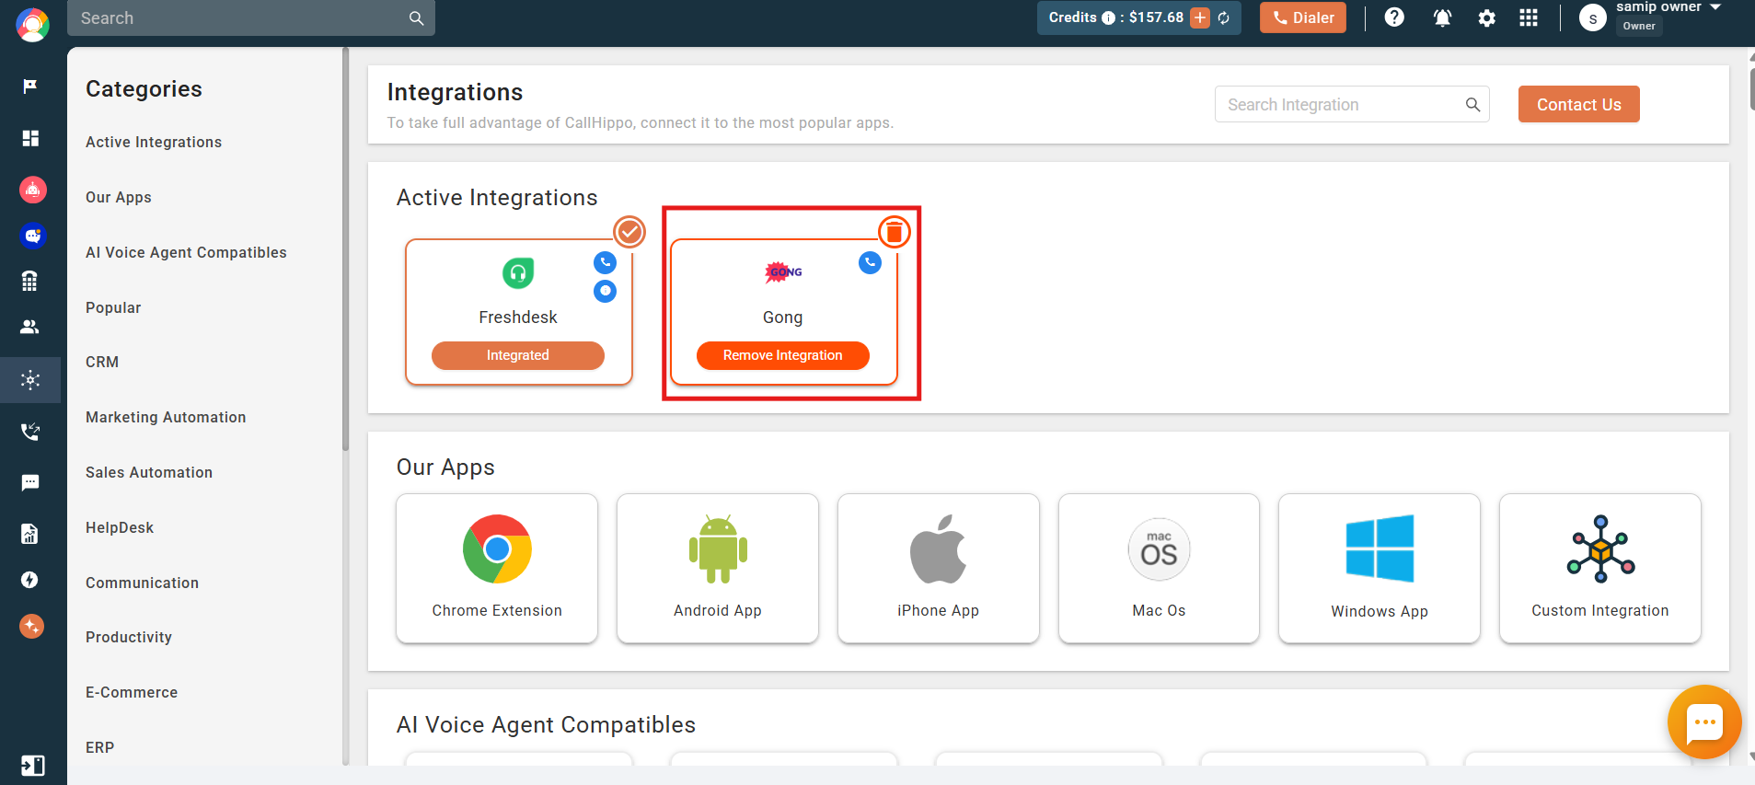The width and height of the screenshot is (1755, 785).
Task: Select Our Apps category
Action: (x=119, y=197)
